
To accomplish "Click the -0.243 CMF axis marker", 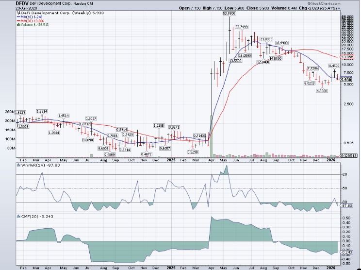I will tap(346, 252).
